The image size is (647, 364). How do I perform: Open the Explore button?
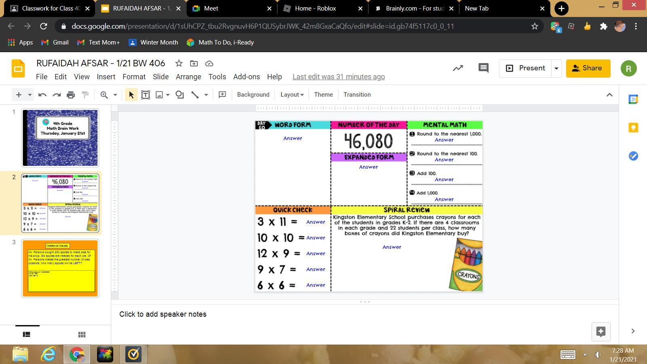pyautogui.click(x=600, y=332)
